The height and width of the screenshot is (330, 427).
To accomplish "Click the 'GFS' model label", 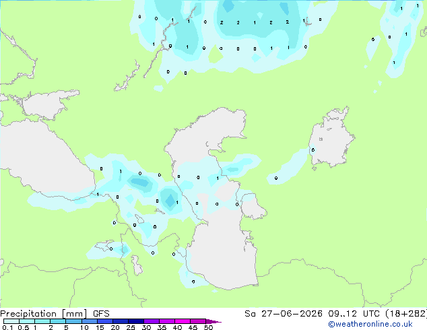I will tap(101, 314).
